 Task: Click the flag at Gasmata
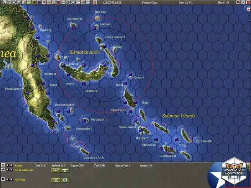[84, 83]
